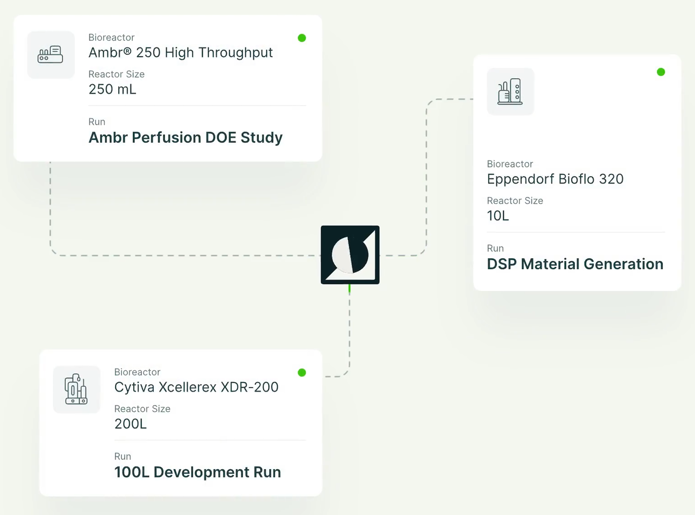Open the Ambr Perfusion DOE Study run

coord(185,137)
